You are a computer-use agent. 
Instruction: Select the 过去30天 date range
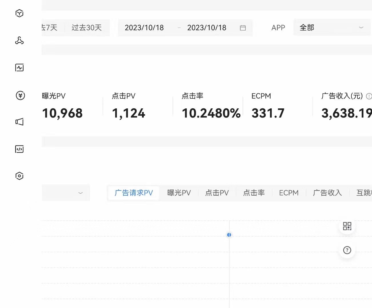(87, 28)
